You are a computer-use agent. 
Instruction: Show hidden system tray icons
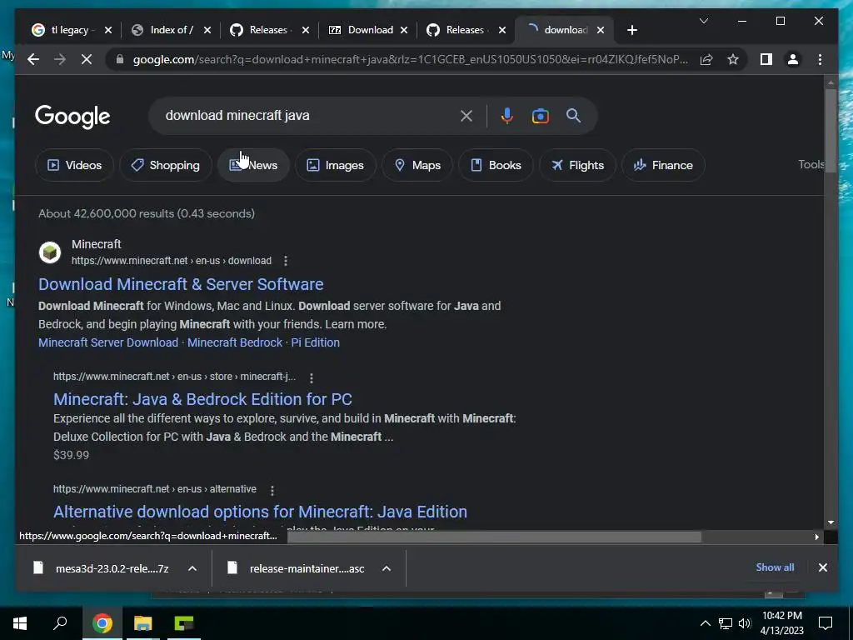tap(705, 623)
